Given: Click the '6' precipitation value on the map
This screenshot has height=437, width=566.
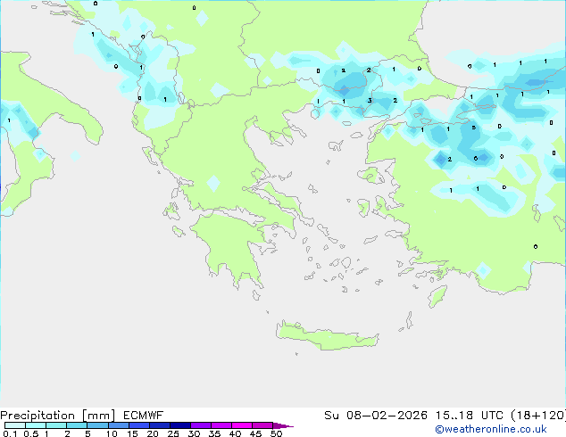Looking at the screenshot, I should coord(476,158).
